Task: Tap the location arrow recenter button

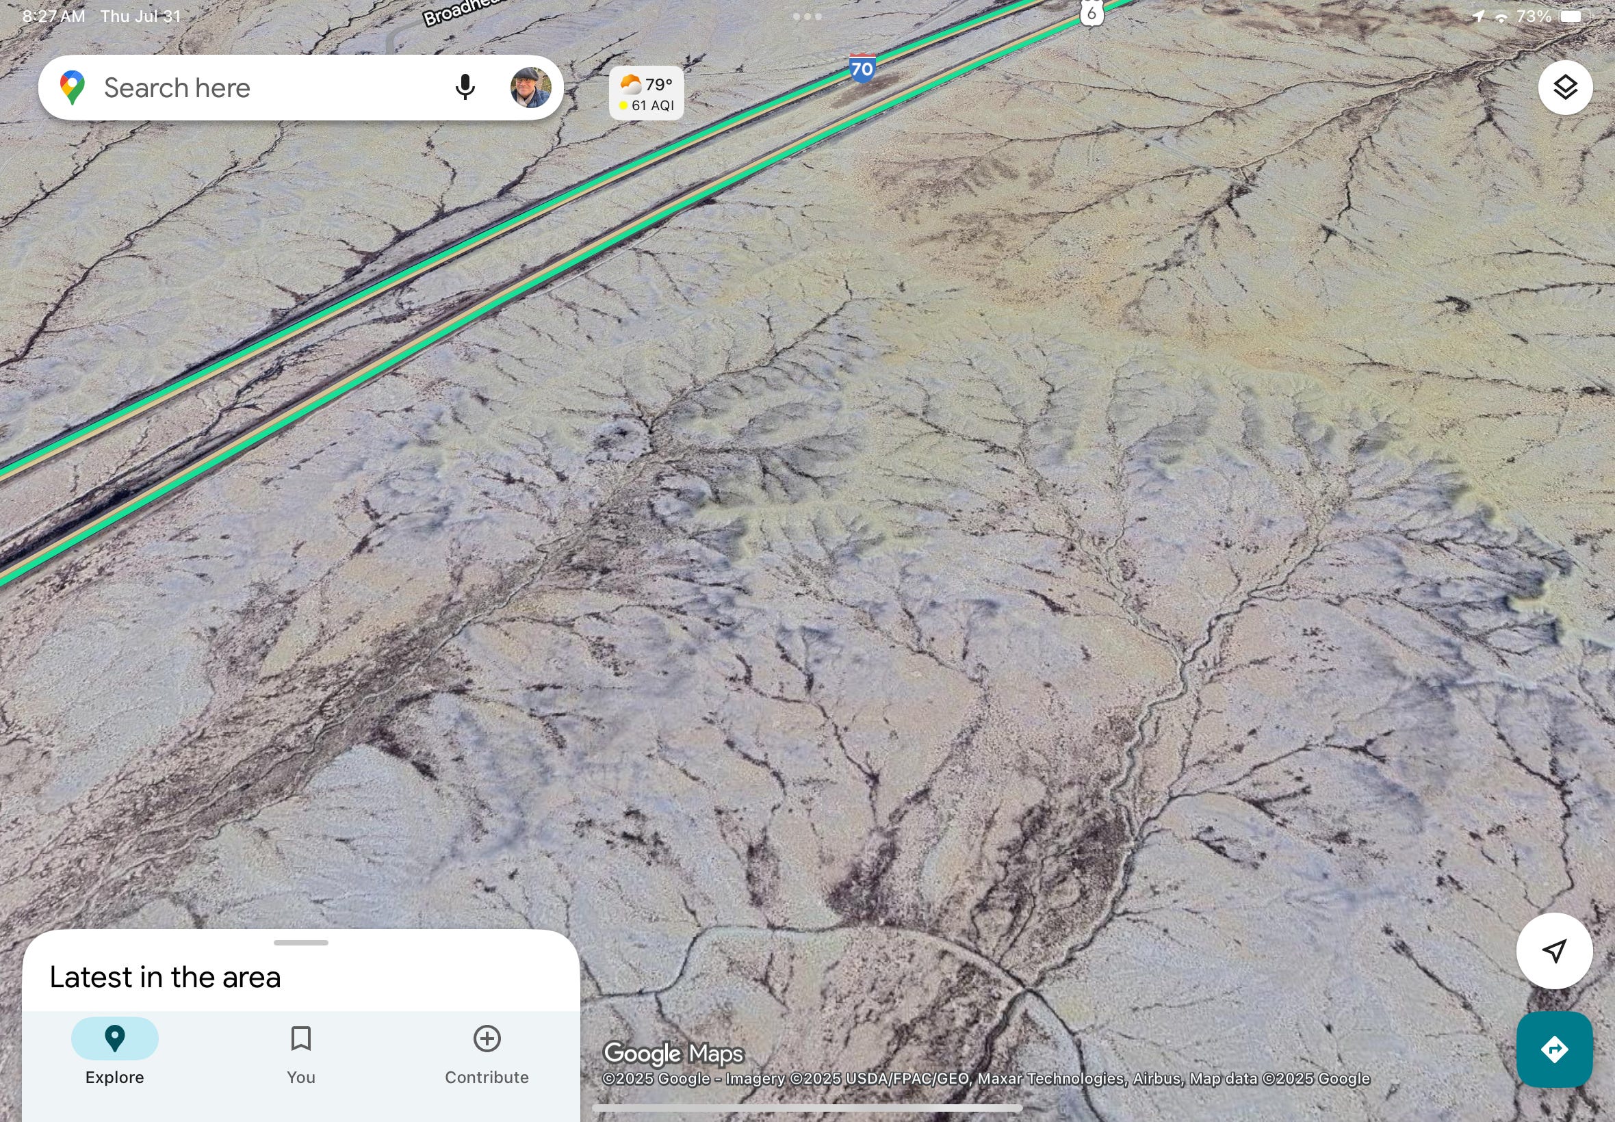Action: point(1554,950)
